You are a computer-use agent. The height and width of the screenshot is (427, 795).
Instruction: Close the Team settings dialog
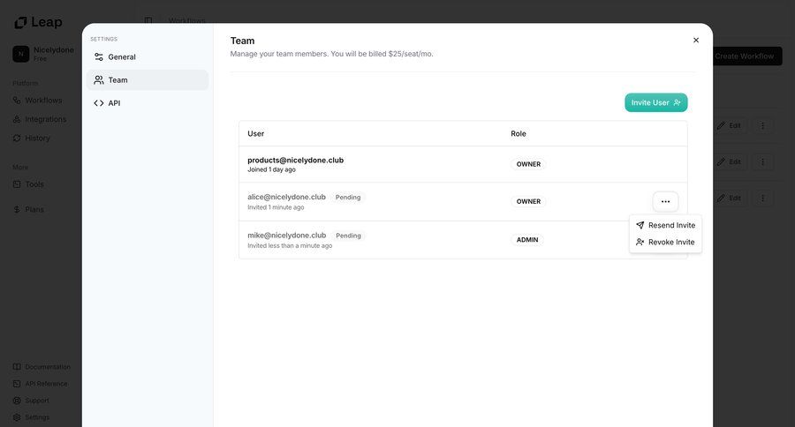(696, 40)
